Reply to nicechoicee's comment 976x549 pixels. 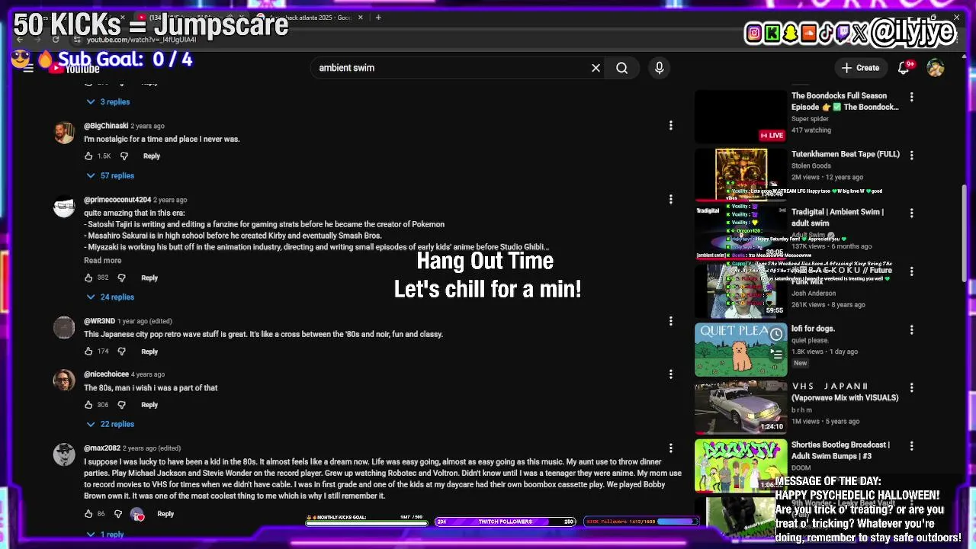pos(149,405)
